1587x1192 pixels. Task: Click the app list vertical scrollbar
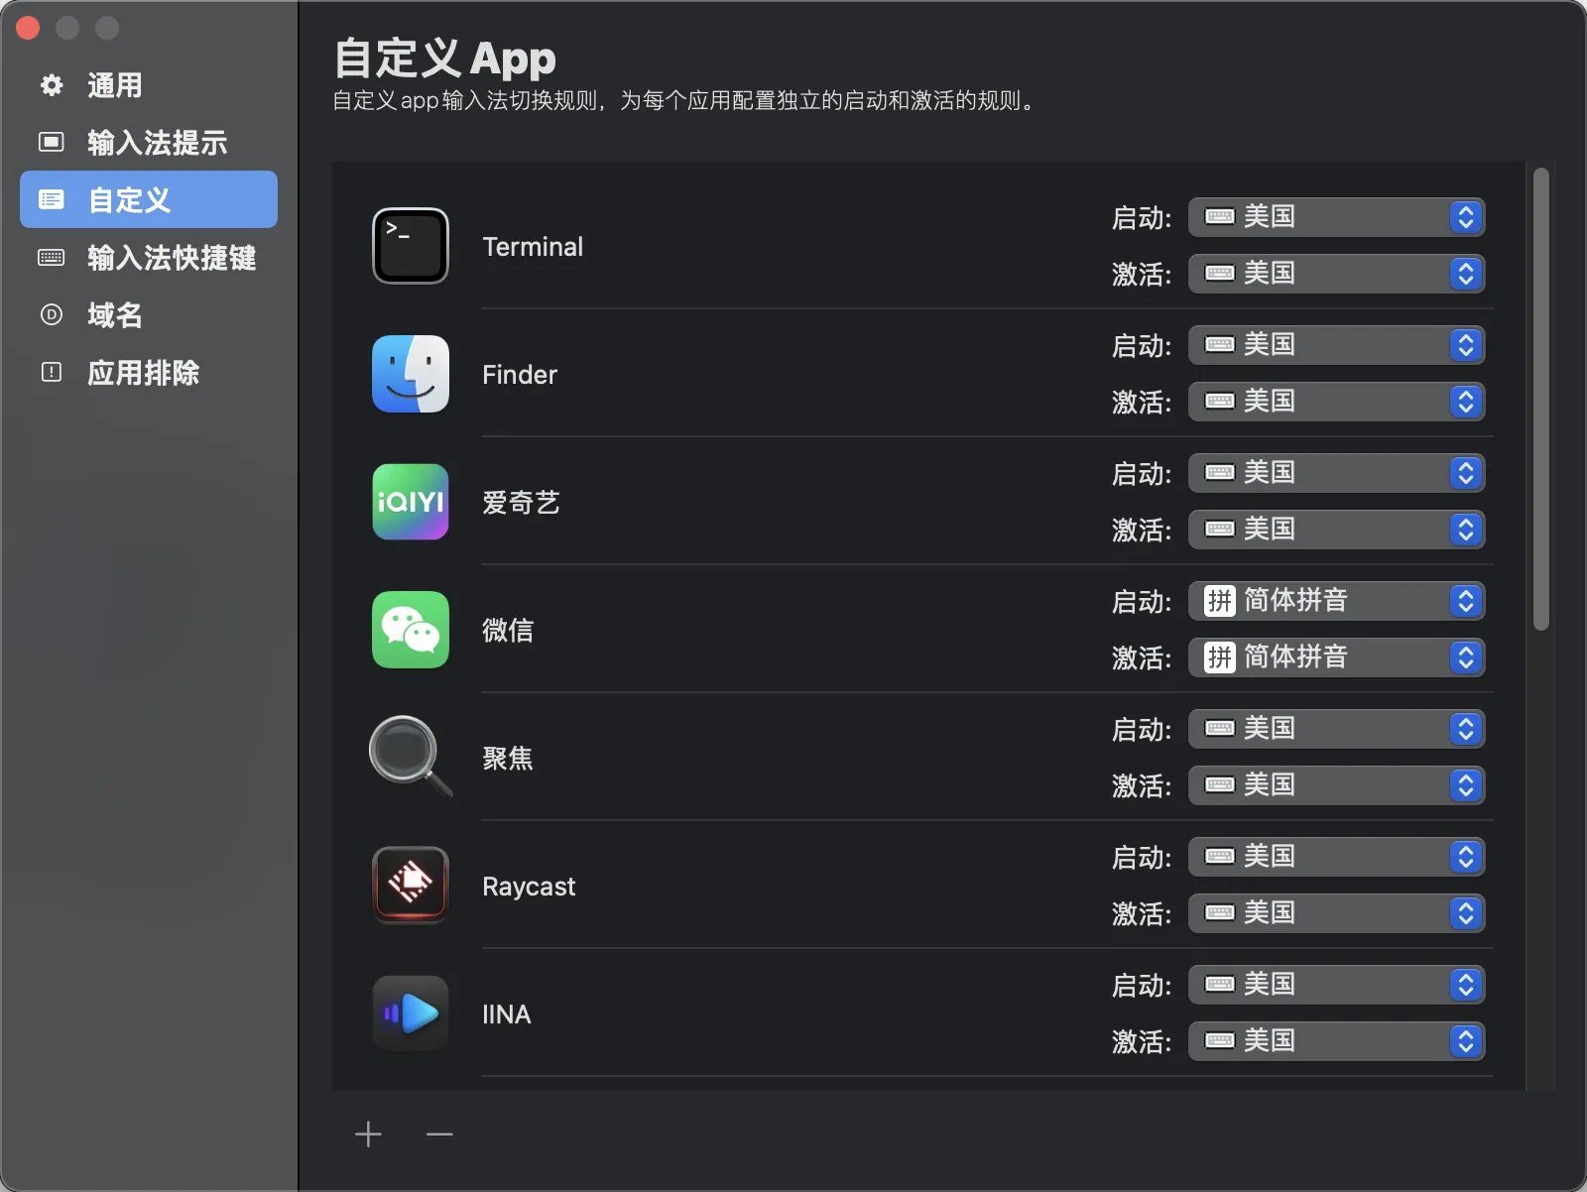coord(1540,399)
